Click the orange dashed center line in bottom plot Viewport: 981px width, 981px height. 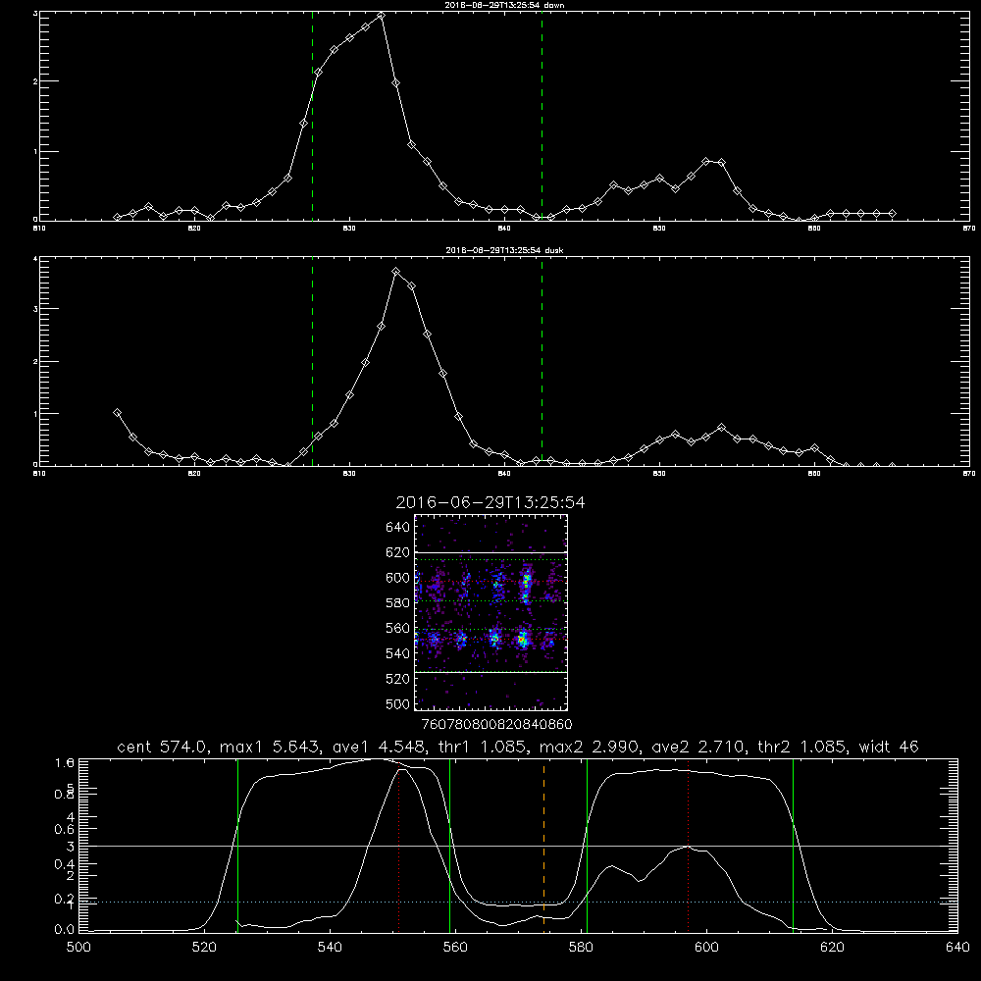(543, 845)
